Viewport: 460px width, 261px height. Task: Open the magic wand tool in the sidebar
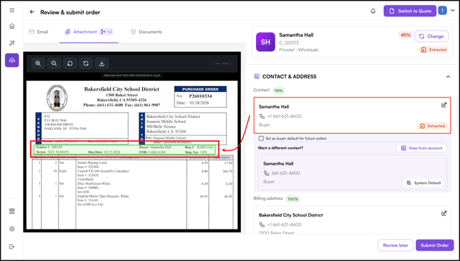point(12,43)
